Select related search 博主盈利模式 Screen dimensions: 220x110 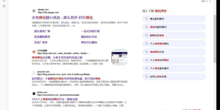(x=174, y=19)
